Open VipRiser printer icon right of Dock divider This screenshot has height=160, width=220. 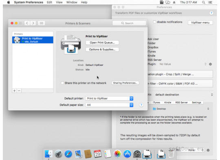(x=161, y=154)
